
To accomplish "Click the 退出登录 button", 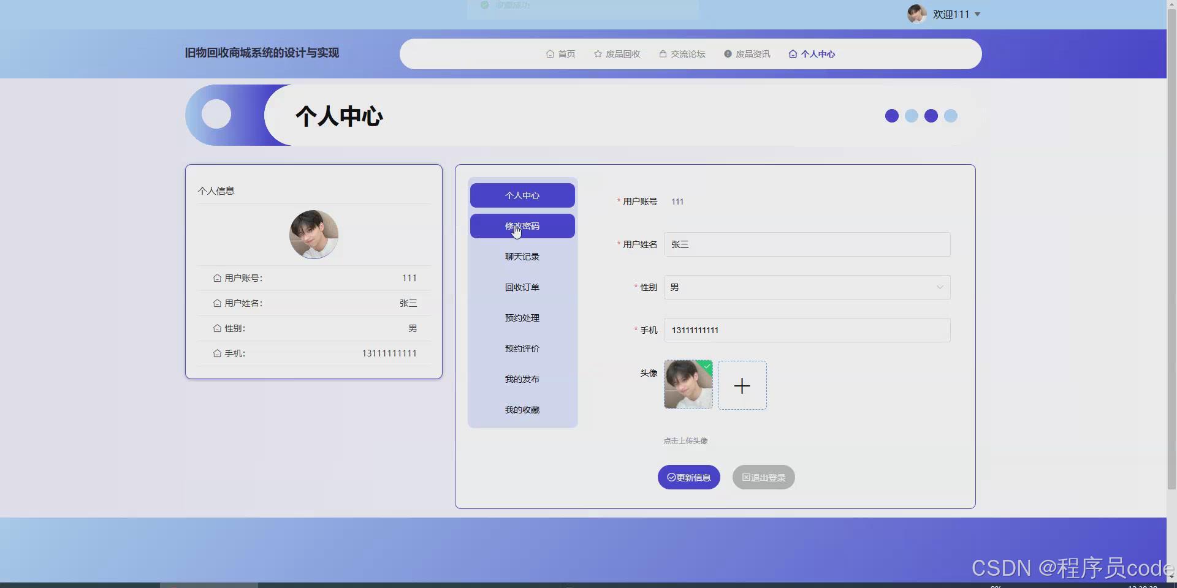I will [764, 477].
